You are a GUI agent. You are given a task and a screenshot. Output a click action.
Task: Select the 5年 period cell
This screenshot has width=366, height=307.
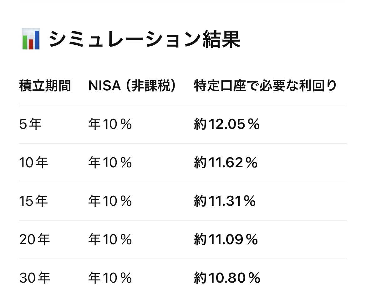tap(30, 124)
